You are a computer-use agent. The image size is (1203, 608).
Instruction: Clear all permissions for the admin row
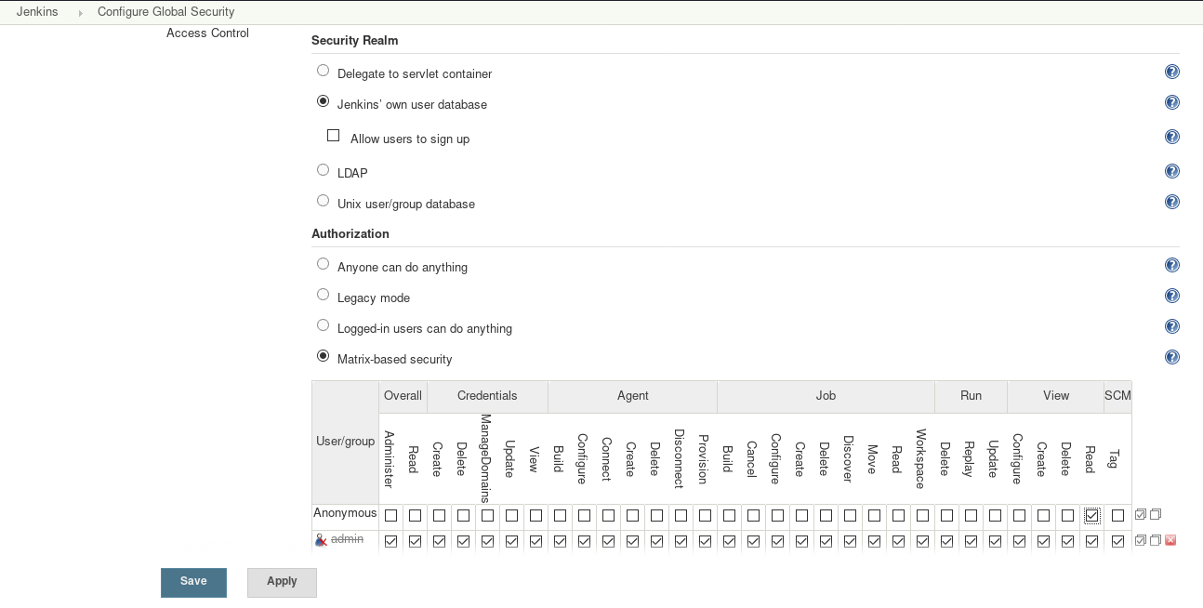[x=1154, y=539]
